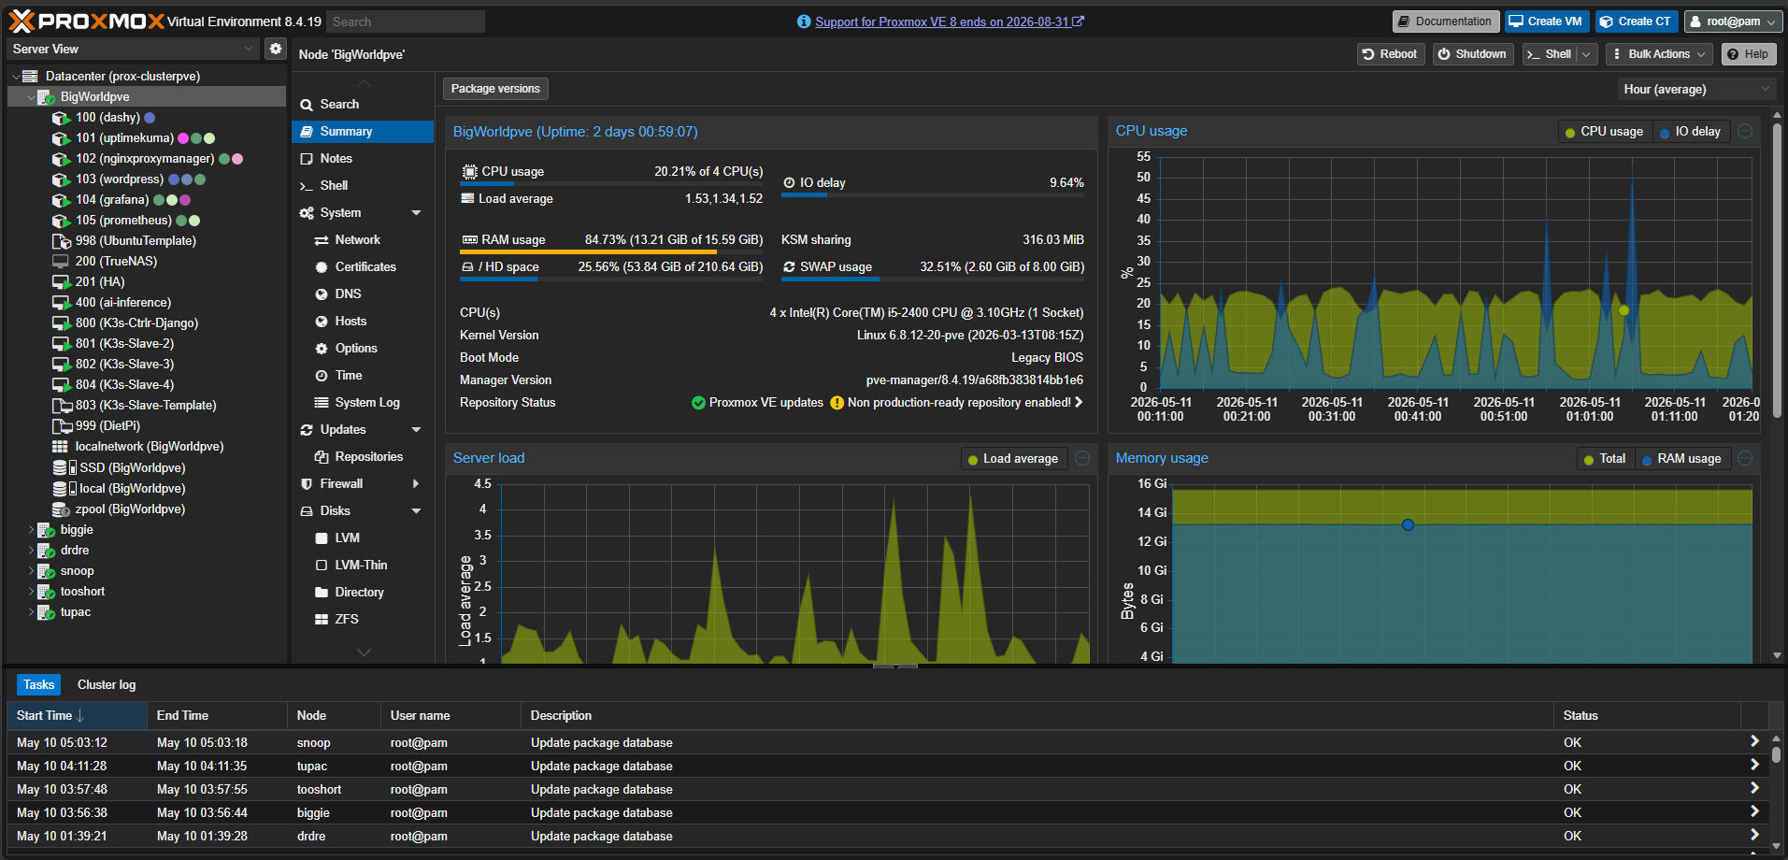Click the Time clock icon

322,376
